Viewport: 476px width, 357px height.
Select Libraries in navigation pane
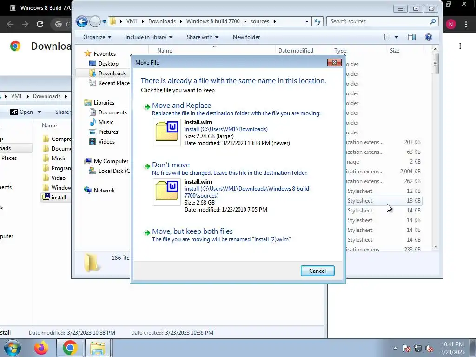104,103
